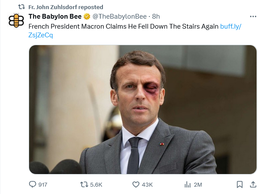Click the reply speech bubble icon
The height and width of the screenshot is (194, 264).
33,184
